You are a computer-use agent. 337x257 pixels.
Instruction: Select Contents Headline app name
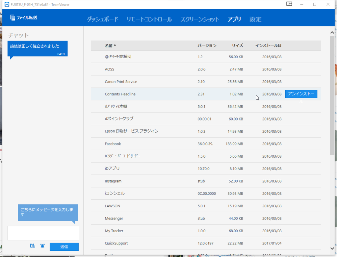pyautogui.click(x=120, y=94)
